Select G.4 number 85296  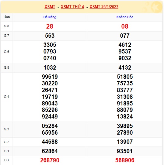click(x=50, y=110)
